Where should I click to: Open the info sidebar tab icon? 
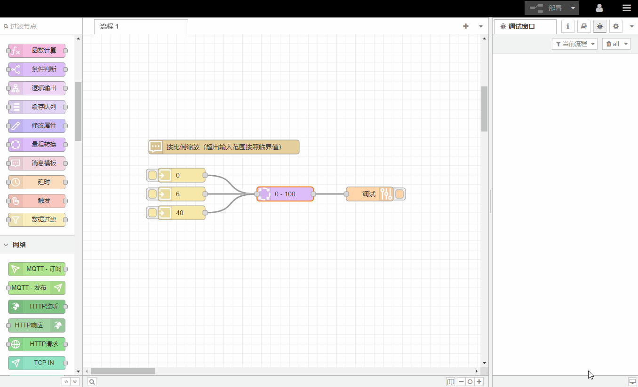point(567,26)
